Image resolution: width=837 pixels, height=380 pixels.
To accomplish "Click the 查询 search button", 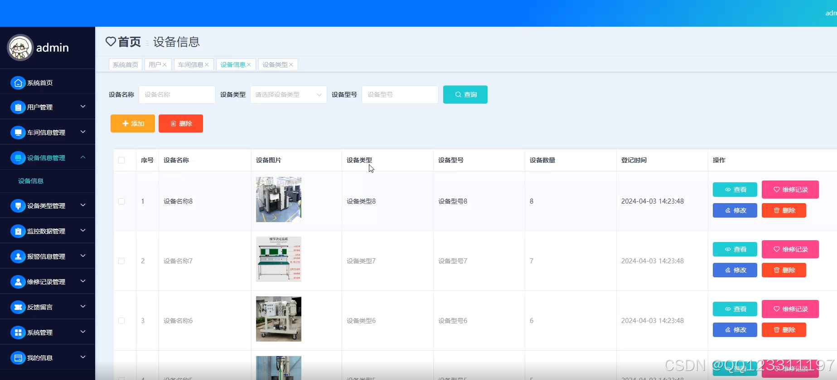I will click(x=465, y=95).
